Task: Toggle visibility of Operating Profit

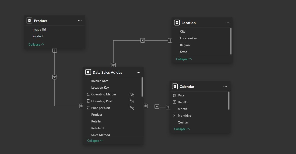Action: [132, 101]
